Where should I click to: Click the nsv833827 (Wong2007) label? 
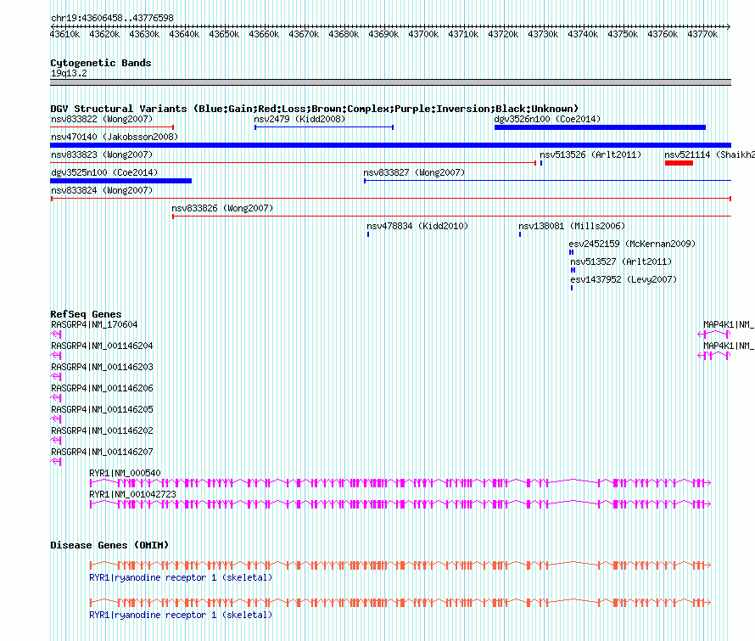click(414, 172)
